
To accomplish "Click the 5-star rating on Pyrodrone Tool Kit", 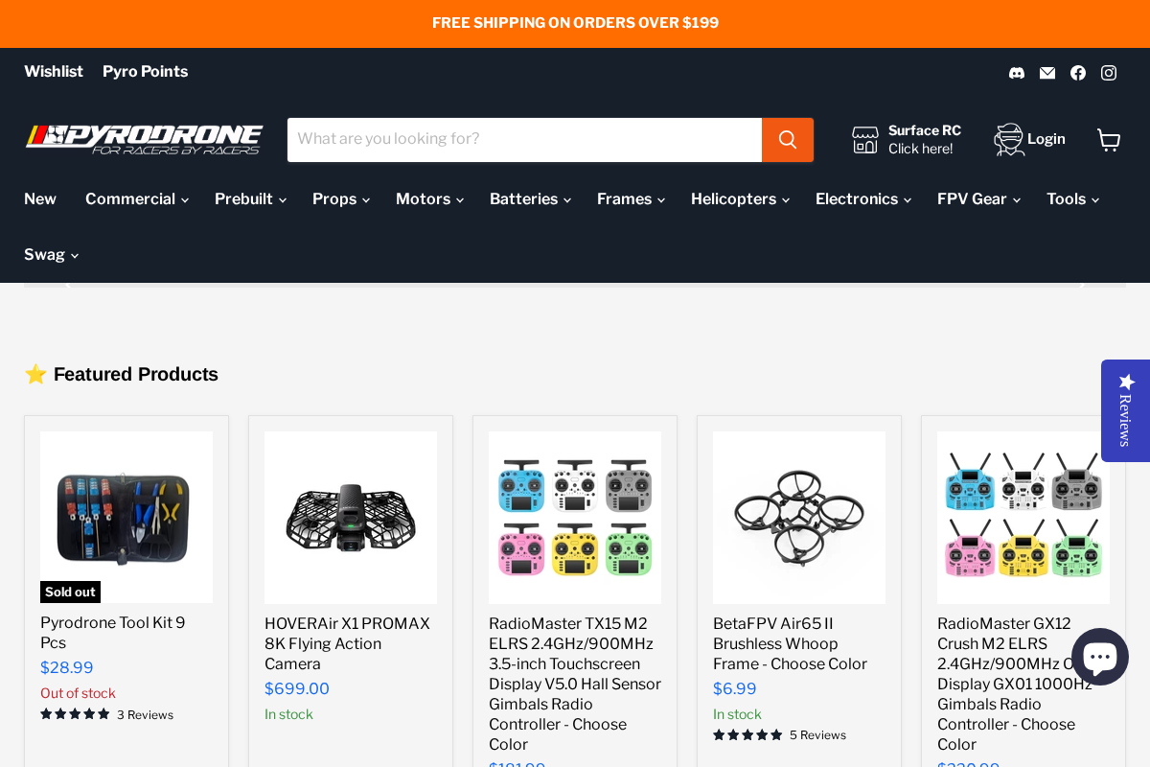I will tap(75, 713).
